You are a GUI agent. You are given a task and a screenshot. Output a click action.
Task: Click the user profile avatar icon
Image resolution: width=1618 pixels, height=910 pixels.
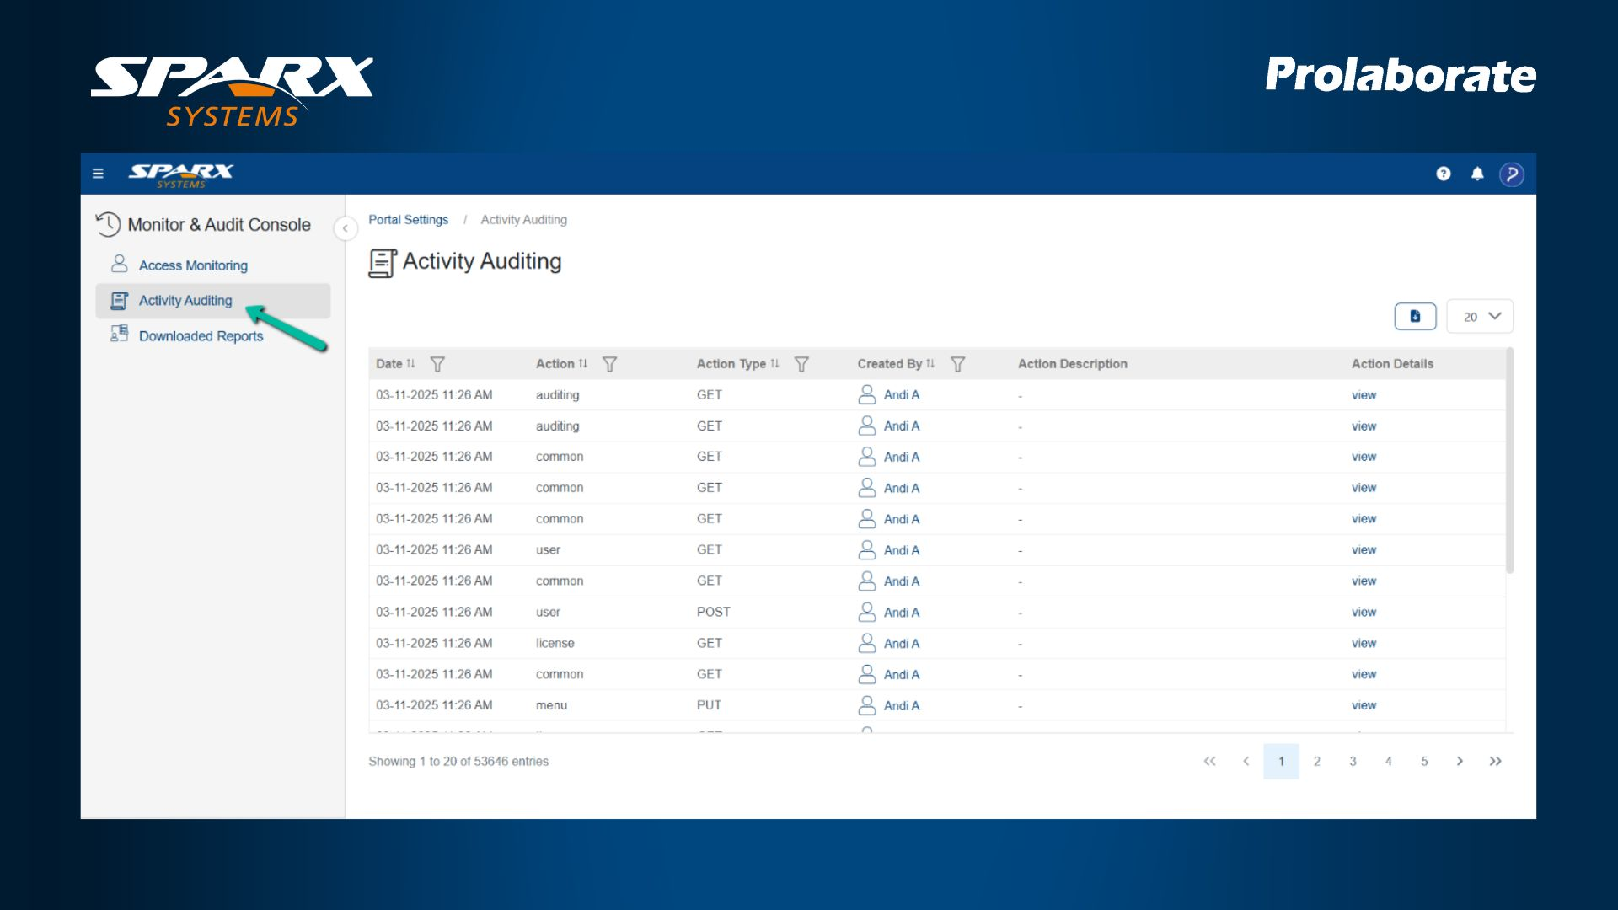coord(1512,174)
